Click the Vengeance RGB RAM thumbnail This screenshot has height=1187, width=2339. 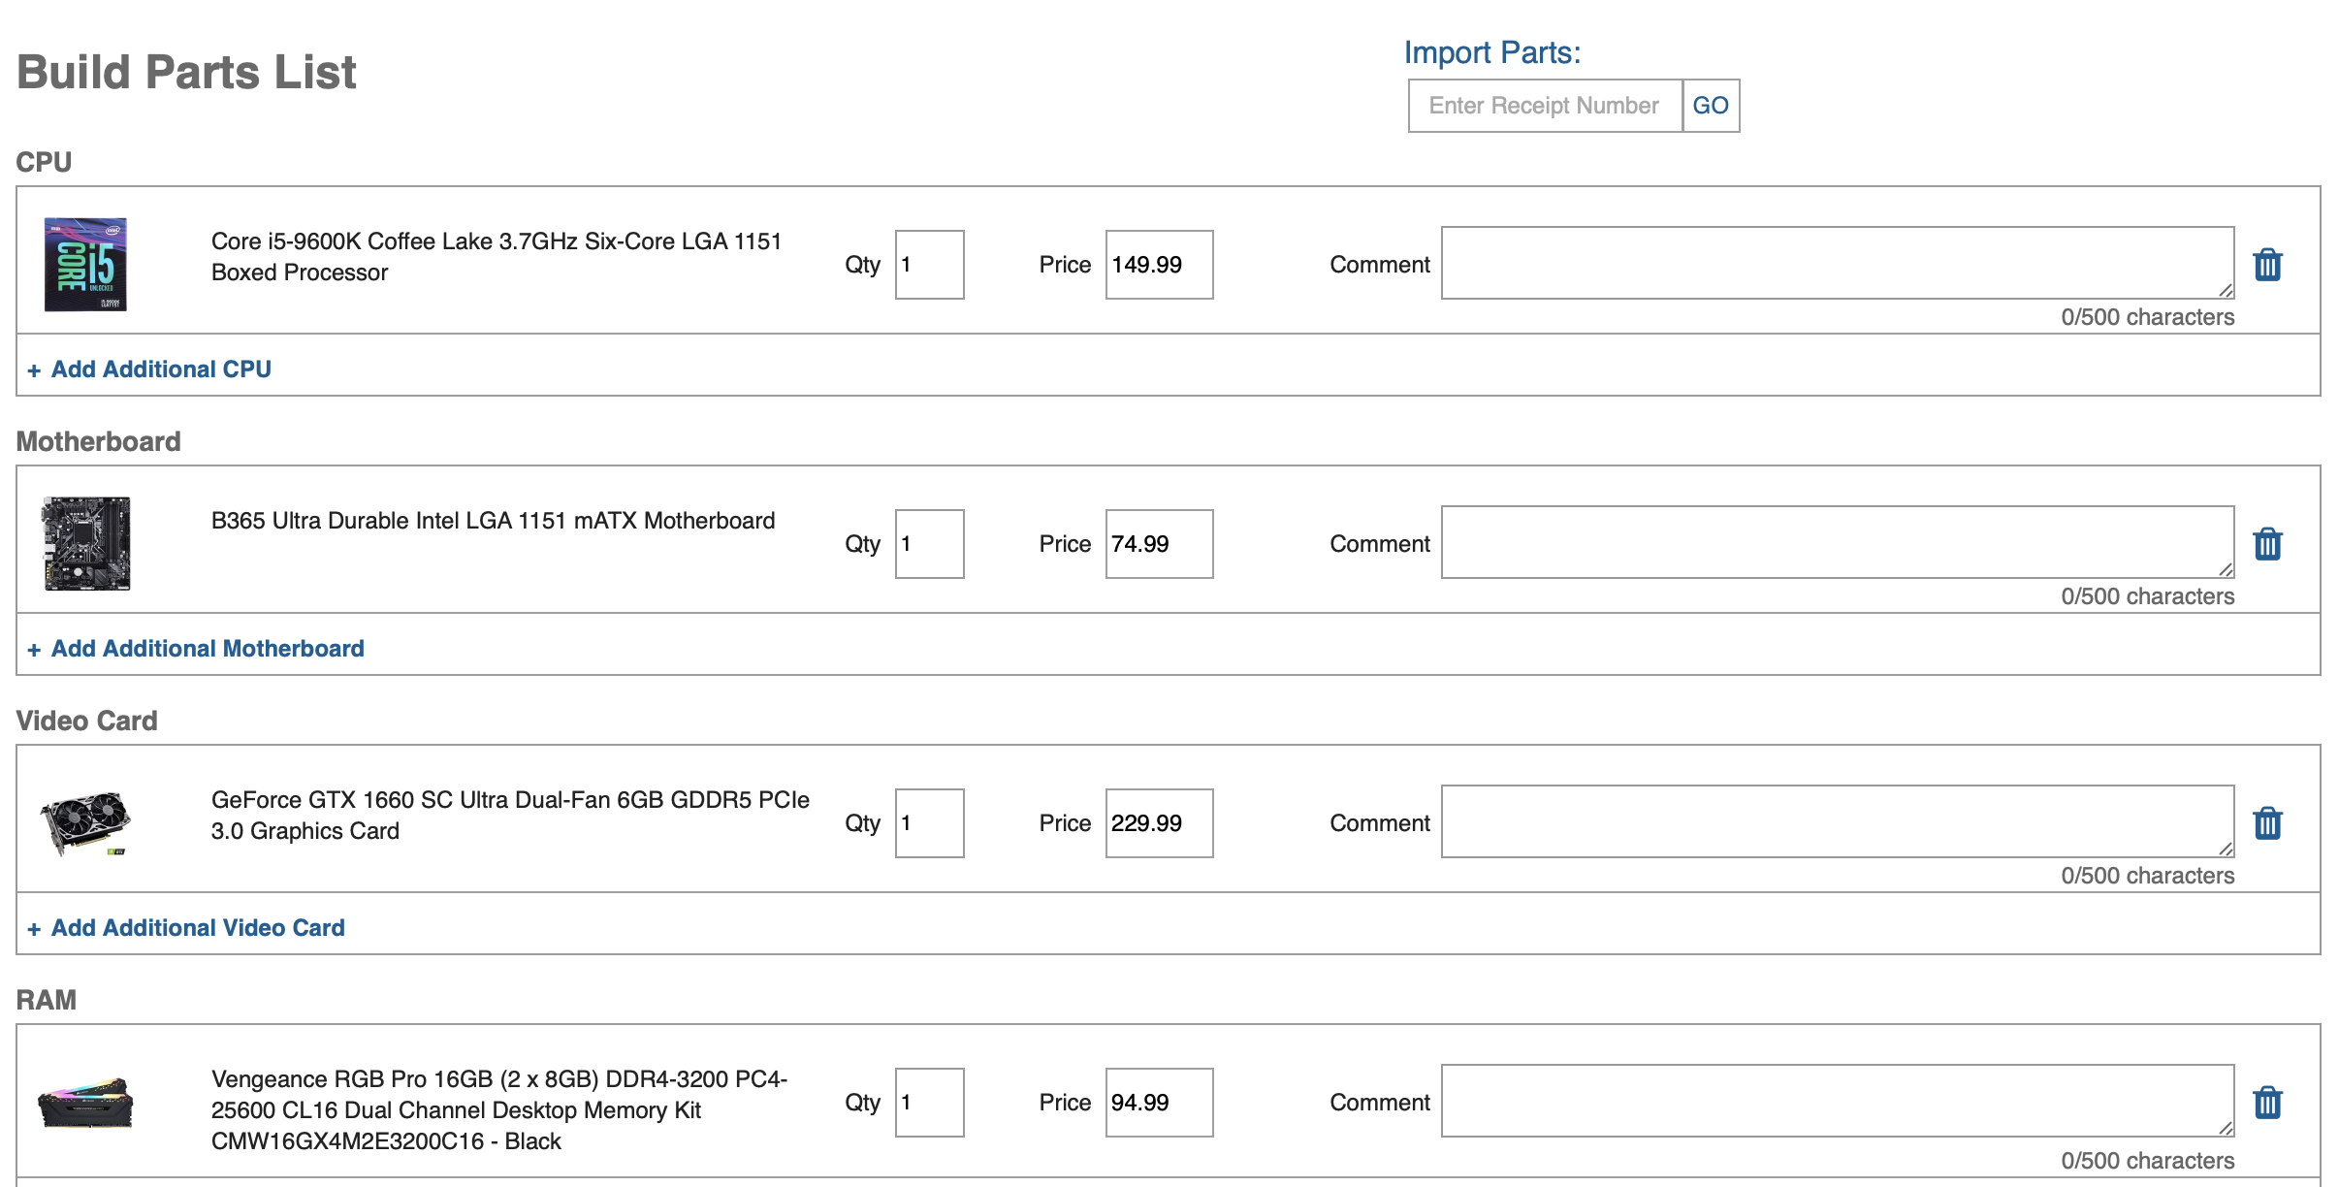85,1103
